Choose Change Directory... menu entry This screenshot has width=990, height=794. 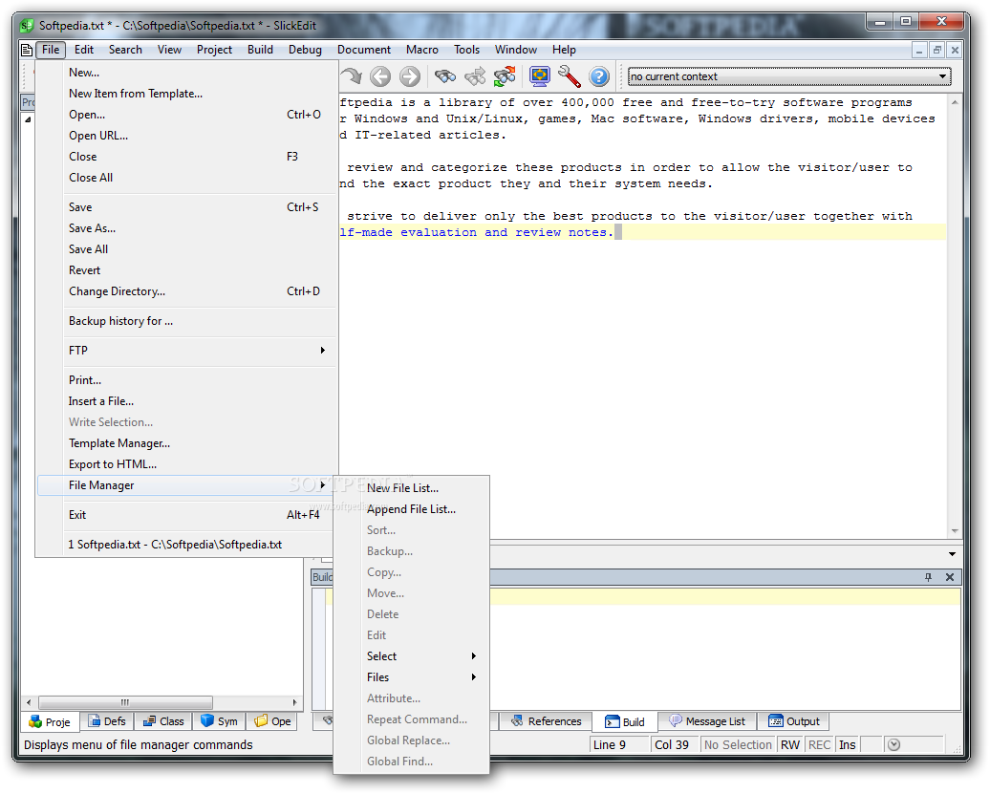point(184,291)
